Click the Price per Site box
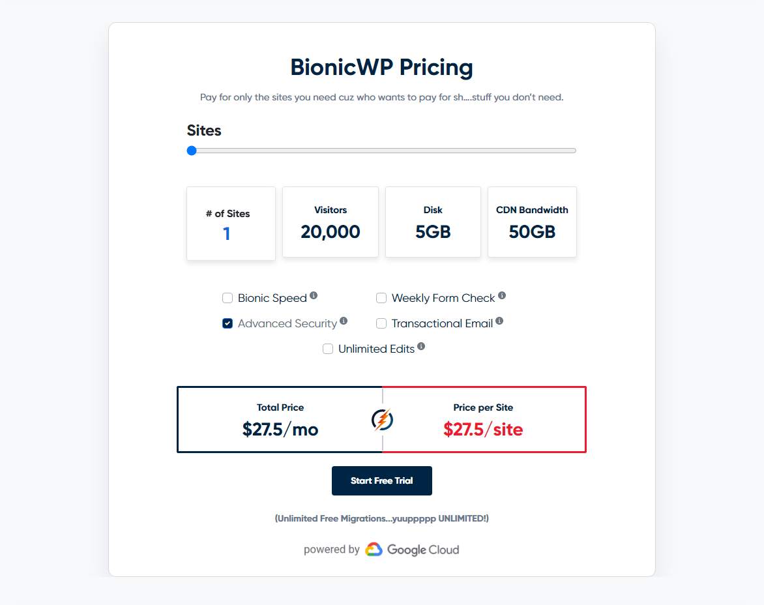Image resolution: width=764 pixels, height=605 pixels. (x=484, y=419)
